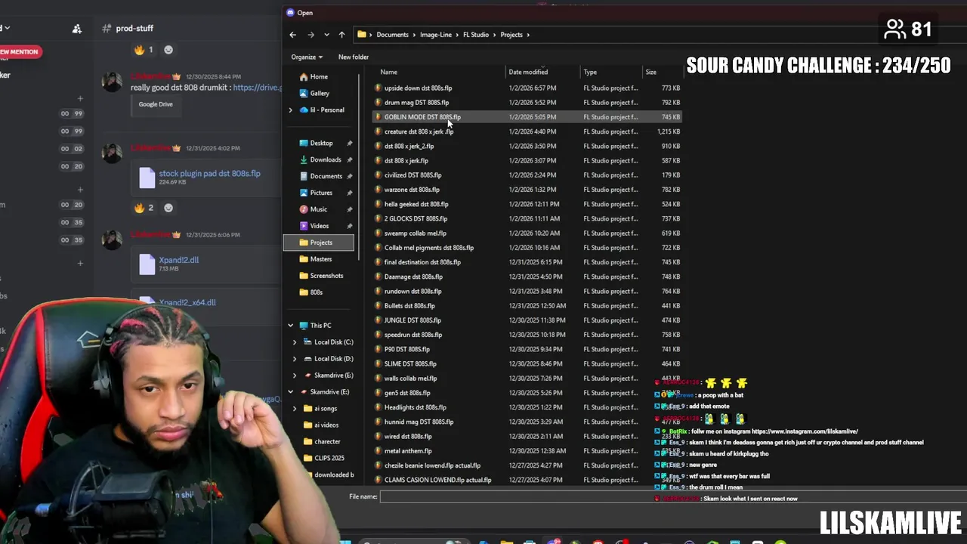Select the file 2 GLOCKS DST 808S.flp
The width and height of the screenshot is (967, 544).
pos(416,219)
